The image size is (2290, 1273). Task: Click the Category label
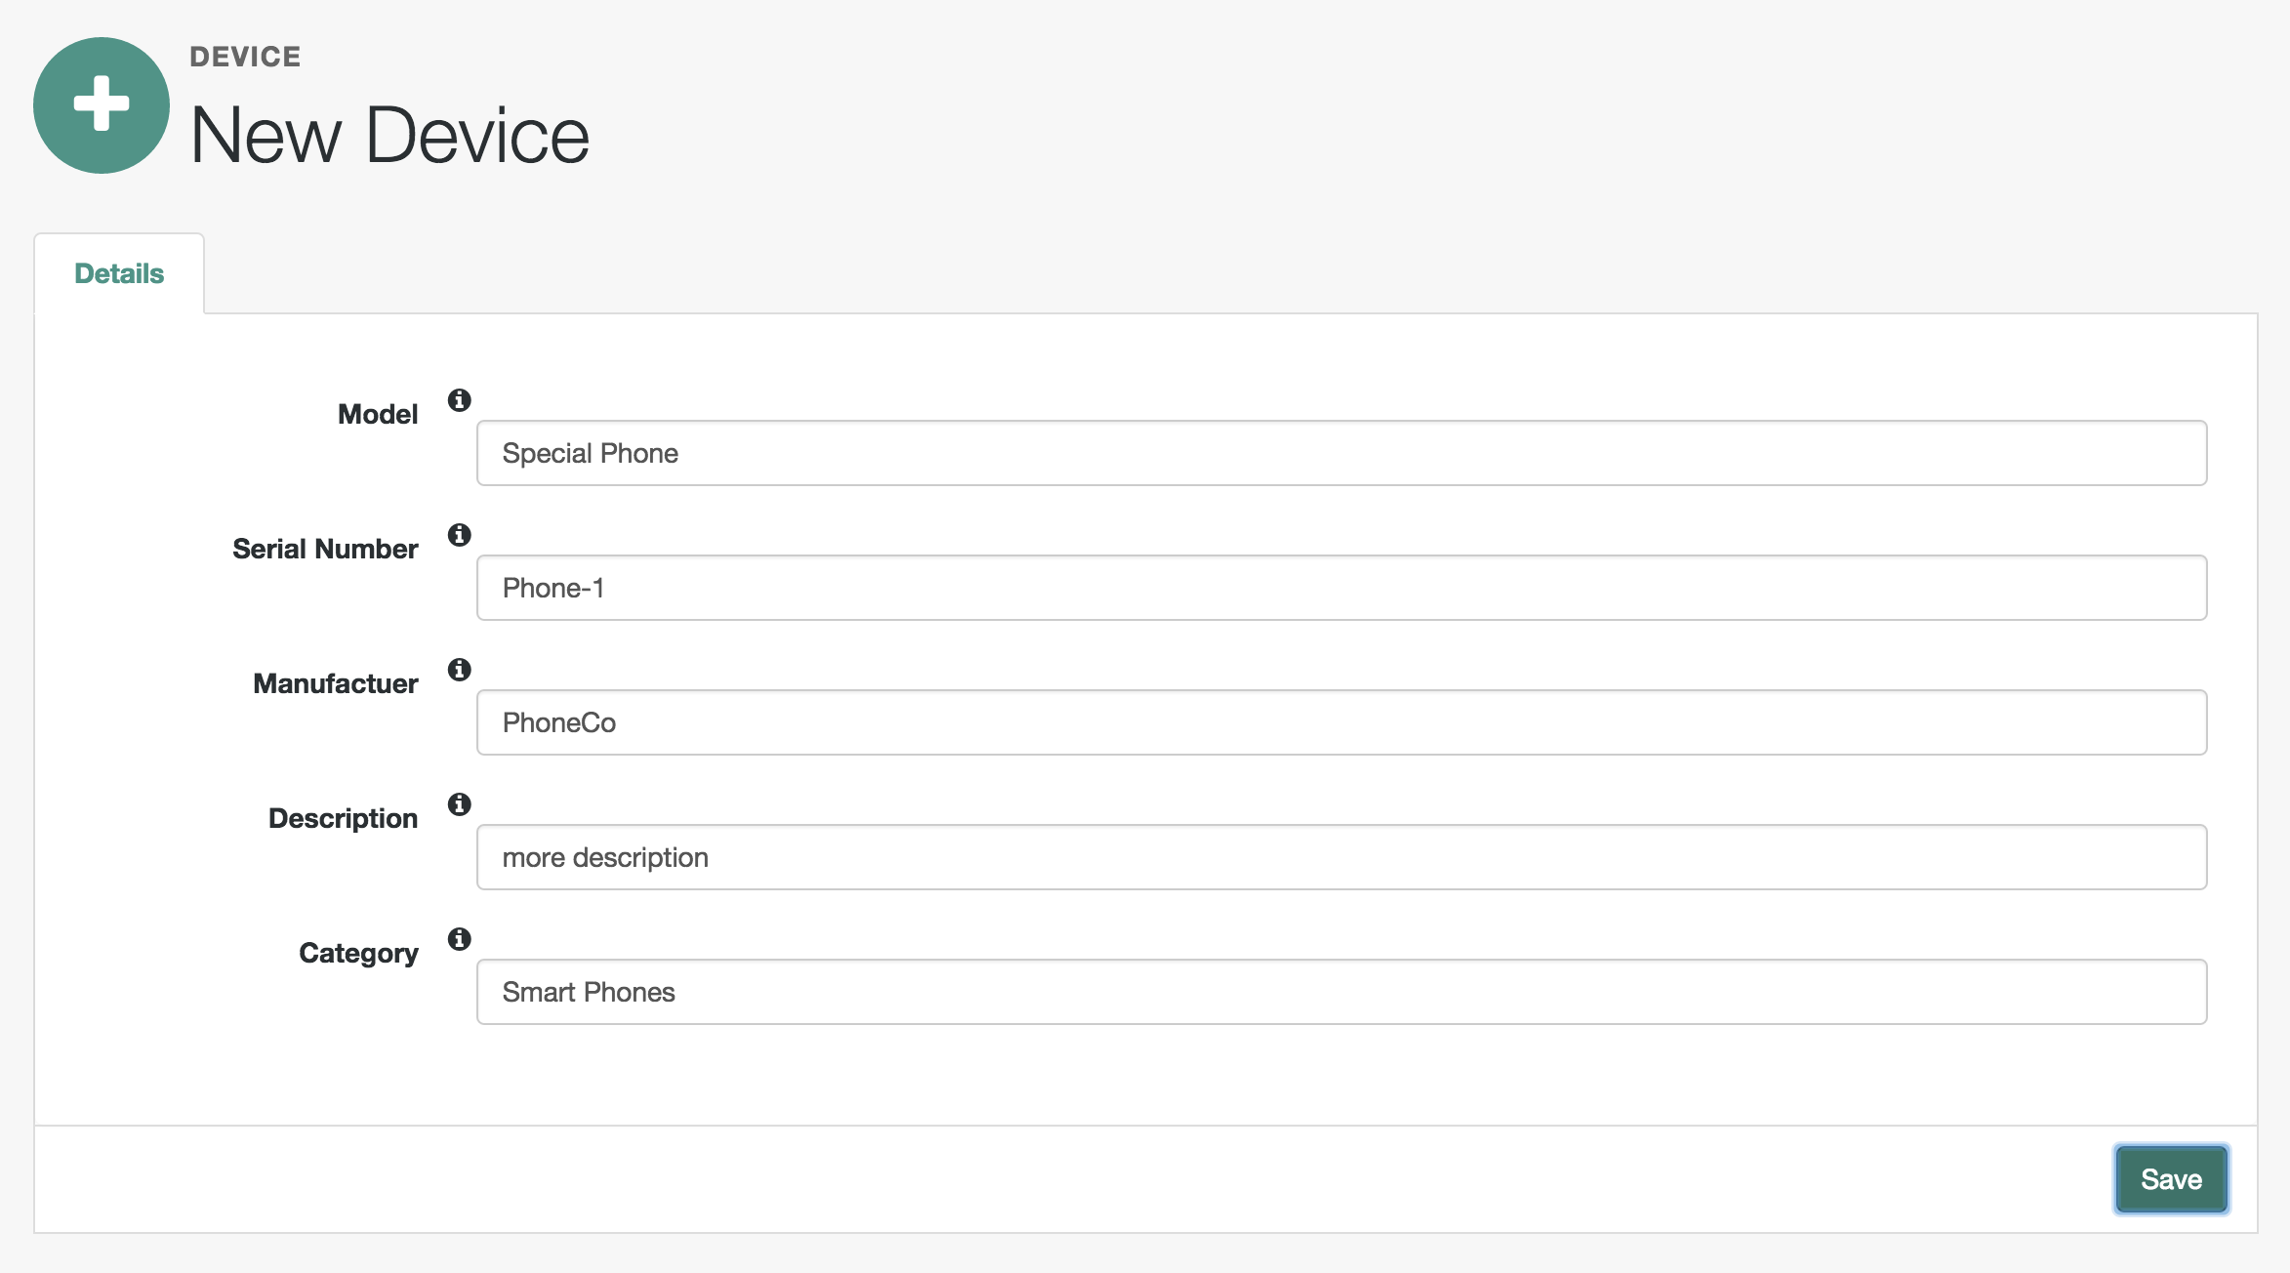(358, 953)
